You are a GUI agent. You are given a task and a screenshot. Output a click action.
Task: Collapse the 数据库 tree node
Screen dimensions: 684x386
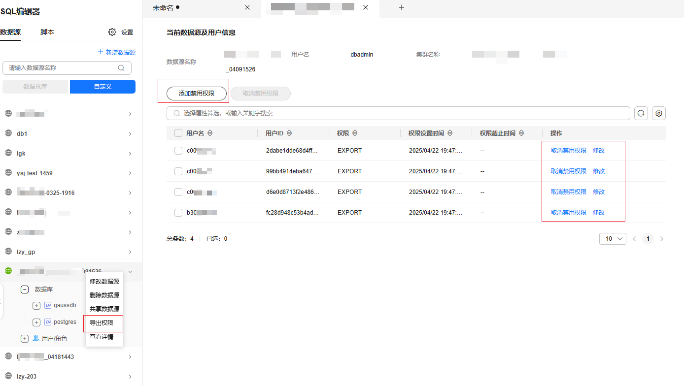25,289
